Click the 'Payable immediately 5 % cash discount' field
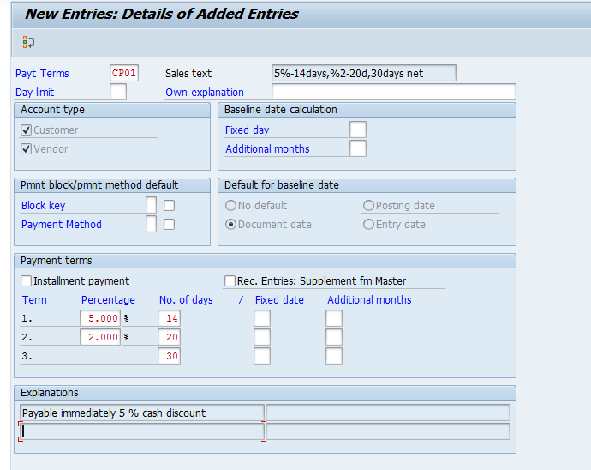Screen dimensions: 591x470 point(141,413)
